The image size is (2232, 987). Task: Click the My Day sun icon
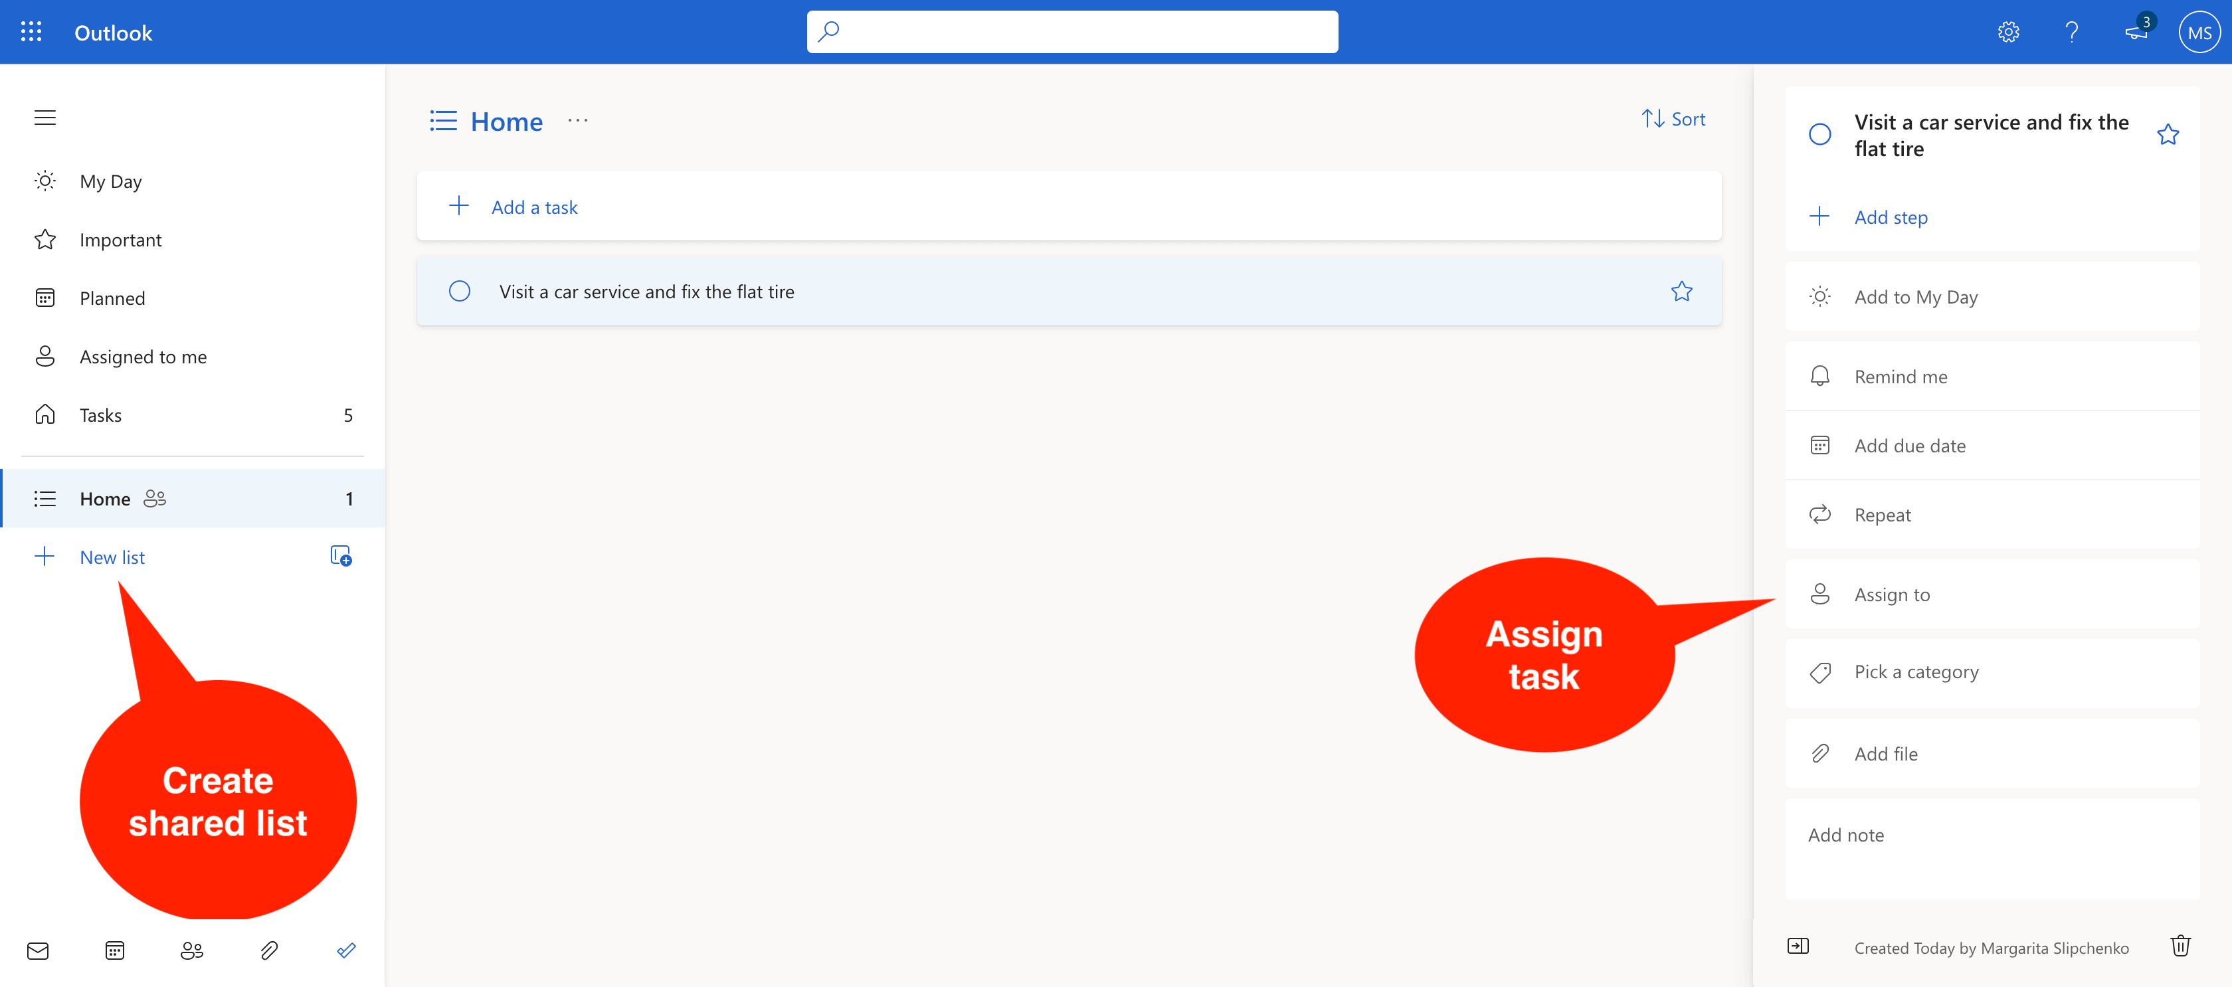coord(45,181)
